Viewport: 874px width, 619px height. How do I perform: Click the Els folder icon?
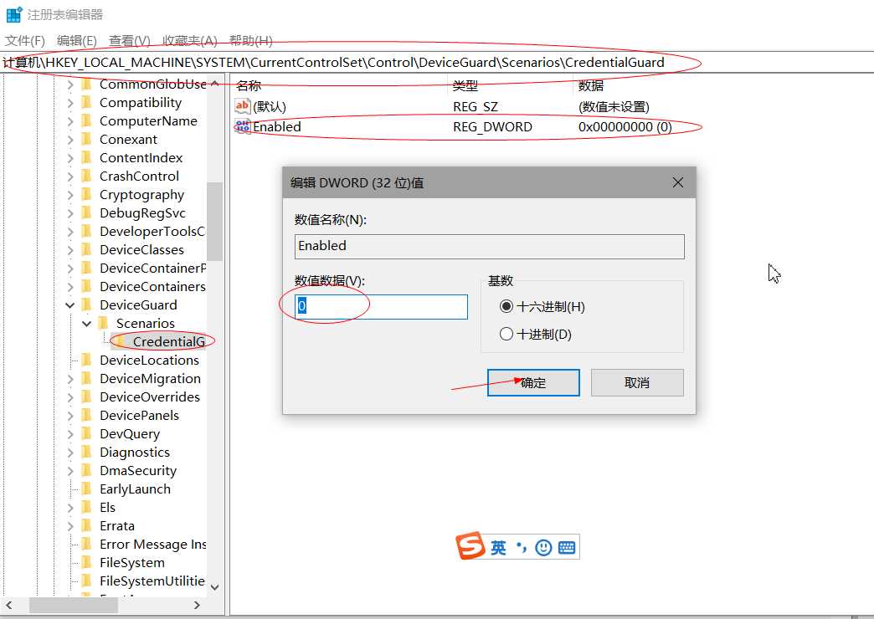86,507
